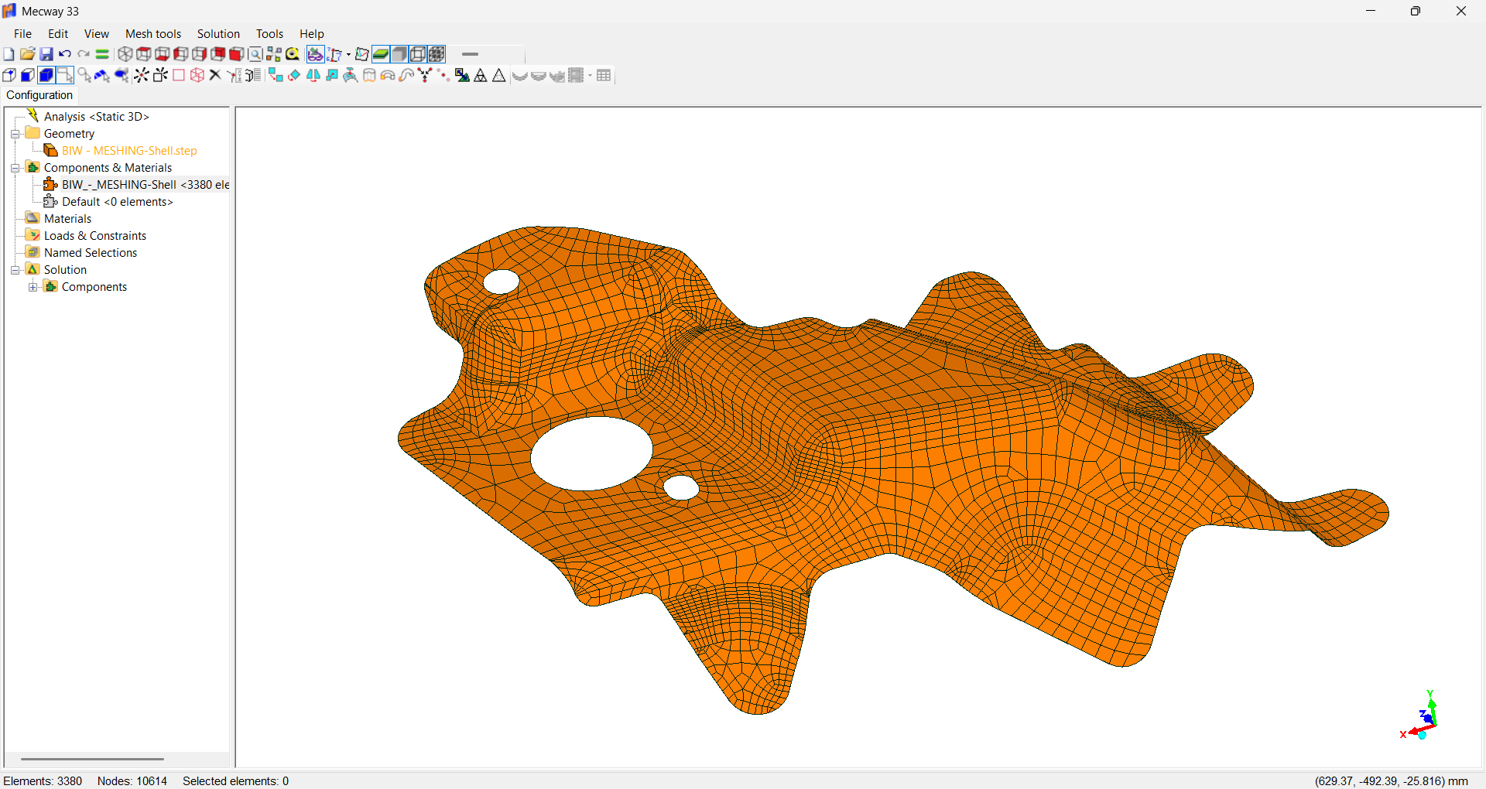Click the horizontal scrollbar in the Configuration panel

click(92, 759)
